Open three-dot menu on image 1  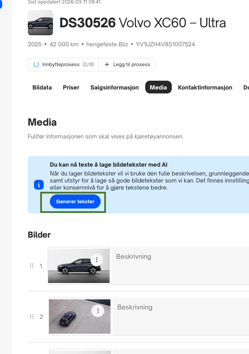[x=97, y=260]
